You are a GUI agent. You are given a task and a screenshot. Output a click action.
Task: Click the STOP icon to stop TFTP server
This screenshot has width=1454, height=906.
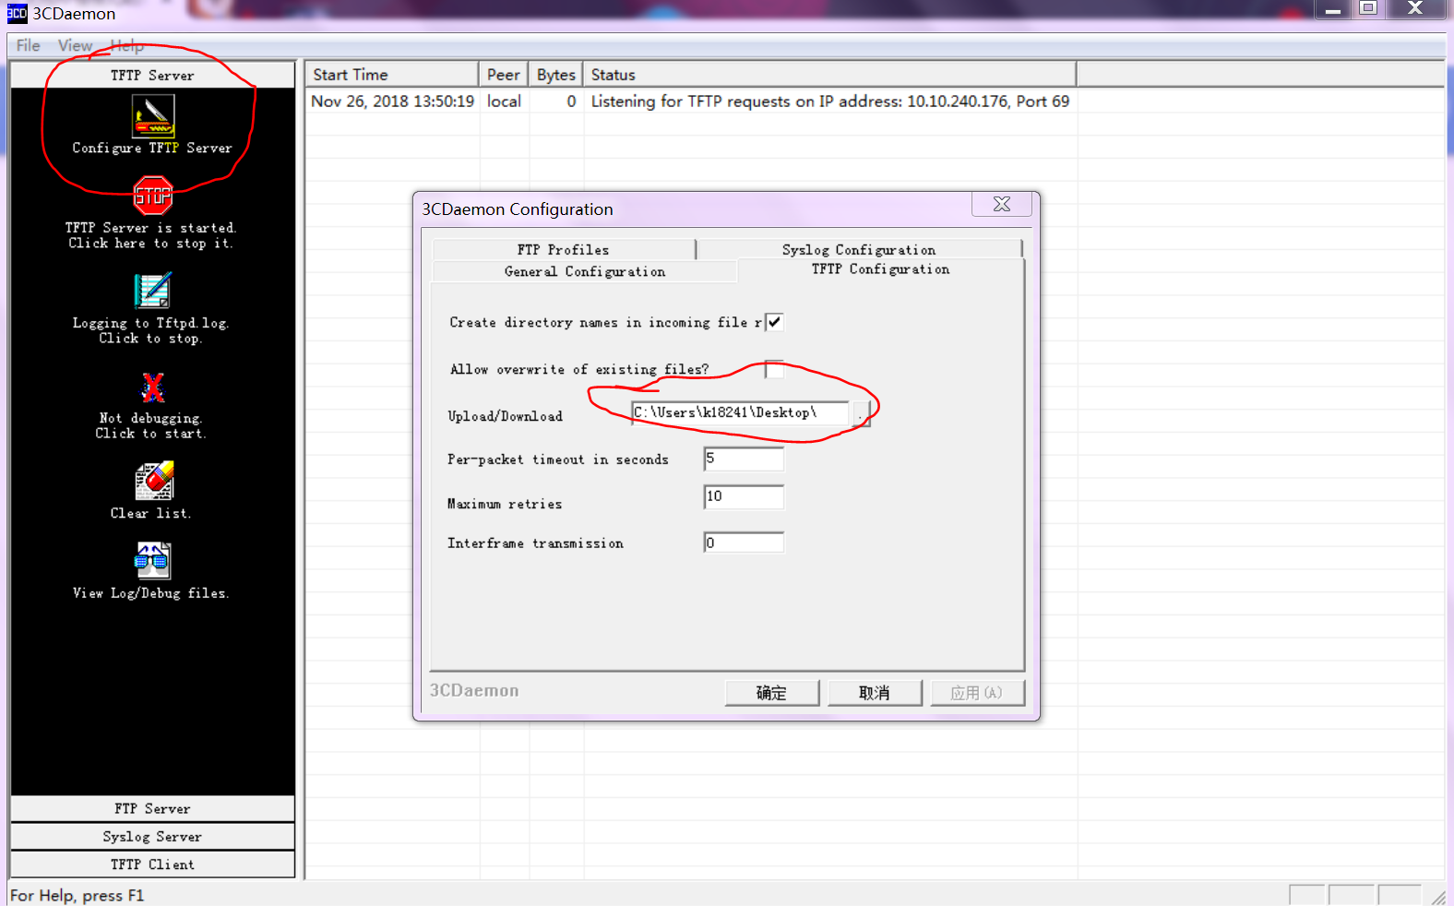(x=153, y=196)
